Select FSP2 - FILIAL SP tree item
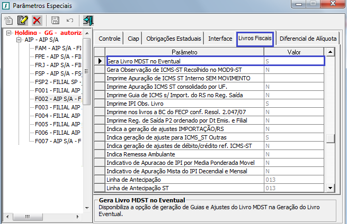The height and width of the screenshot is (224, 347). click(x=57, y=82)
